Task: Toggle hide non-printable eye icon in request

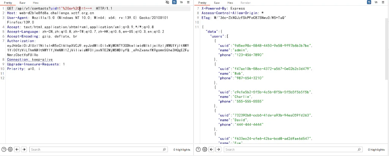Action: (x=168, y=2)
